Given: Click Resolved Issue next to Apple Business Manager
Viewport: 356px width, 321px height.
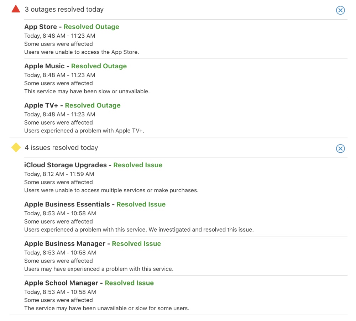Looking at the screenshot, I should click(136, 244).
